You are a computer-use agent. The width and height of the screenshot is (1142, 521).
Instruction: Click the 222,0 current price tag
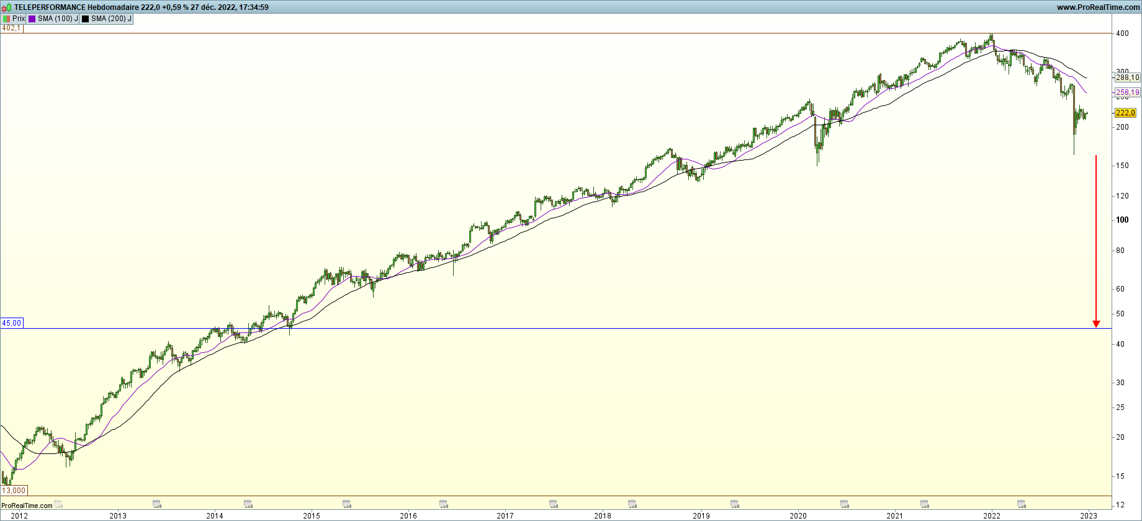pos(1125,113)
